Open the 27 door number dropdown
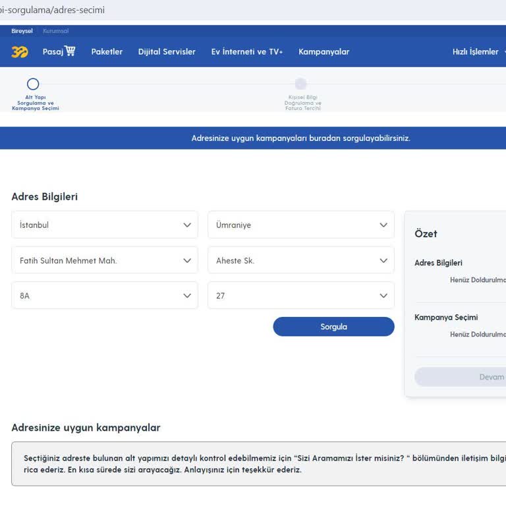This screenshot has height=506, width=506. [x=301, y=296]
